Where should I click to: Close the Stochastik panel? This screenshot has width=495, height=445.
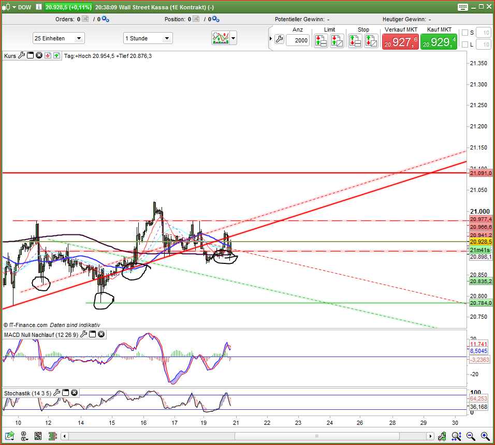point(75,393)
